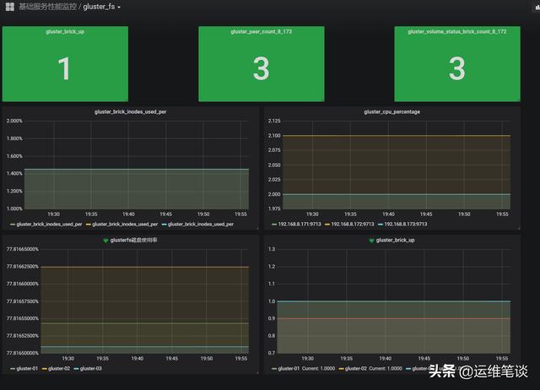Click the 2.100 y-axis label in gluster_cpu_percentage
Screen dimensions: 540x390
(274, 136)
